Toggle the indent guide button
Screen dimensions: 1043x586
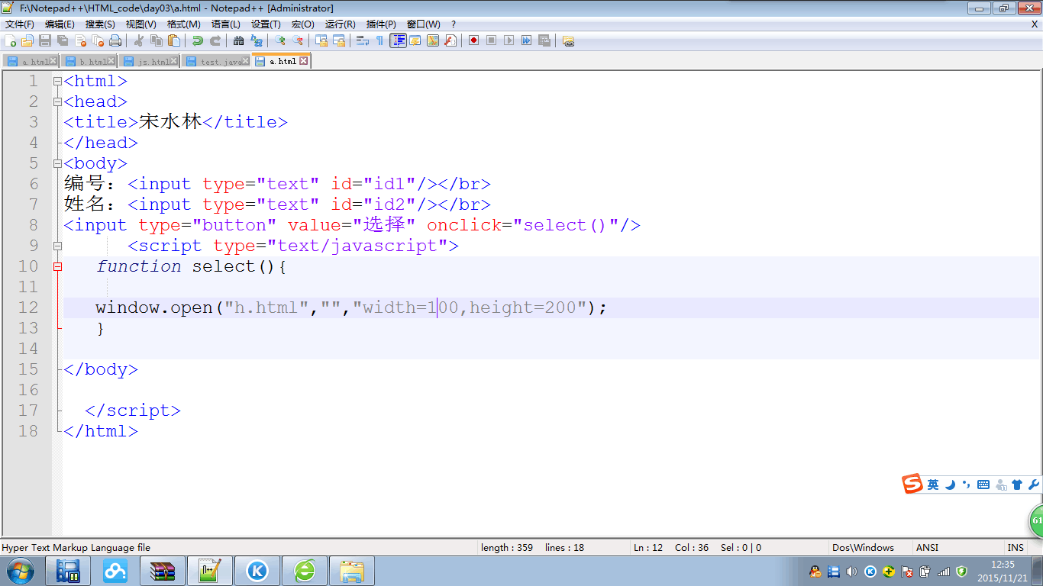(x=398, y=40)
